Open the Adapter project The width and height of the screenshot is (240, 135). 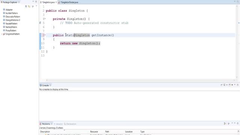(9, 10)
